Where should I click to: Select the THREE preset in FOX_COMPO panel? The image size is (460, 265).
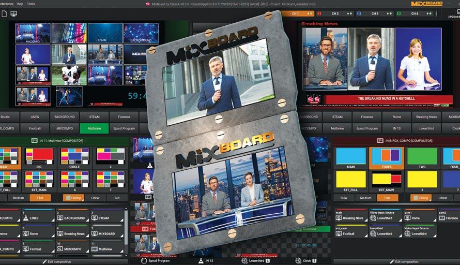pyautogui.click(x=387, y=158)
